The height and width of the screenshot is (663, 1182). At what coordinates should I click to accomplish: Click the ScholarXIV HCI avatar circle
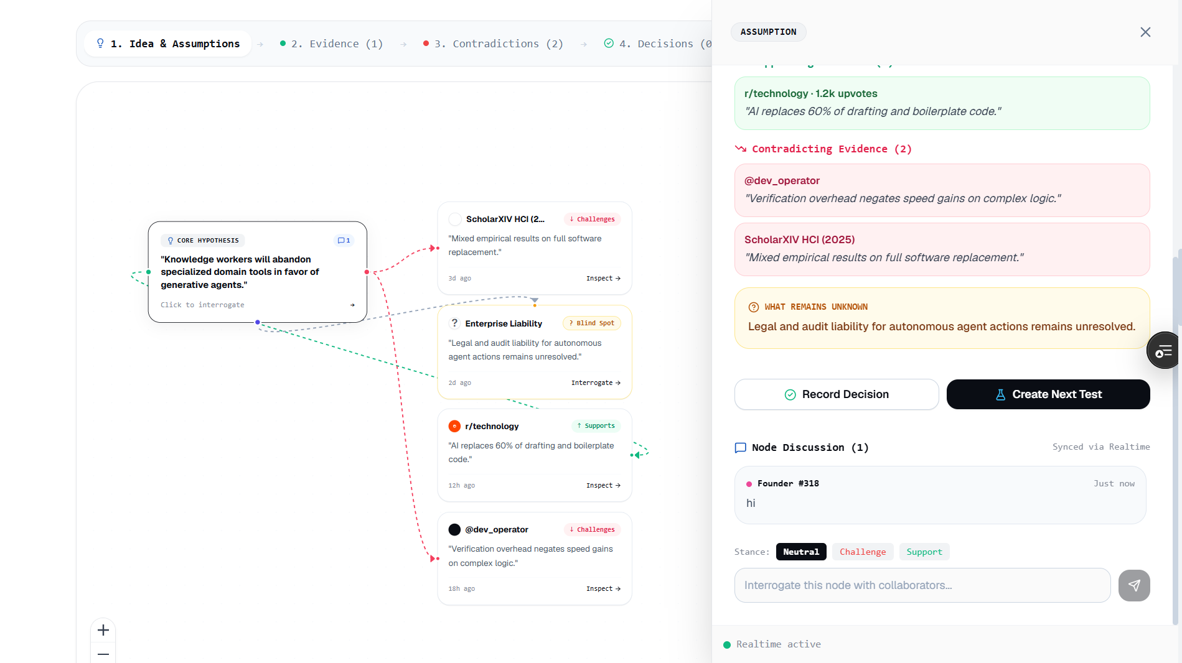(455, 219)
